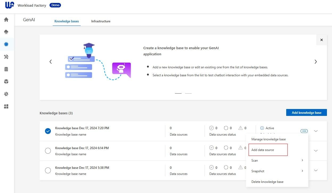Click Knowledge base Dec 17, 2024 6:14 PM
Image resolution: width=332 pixels, height=193 pixels.
click(x=82, y=148)
